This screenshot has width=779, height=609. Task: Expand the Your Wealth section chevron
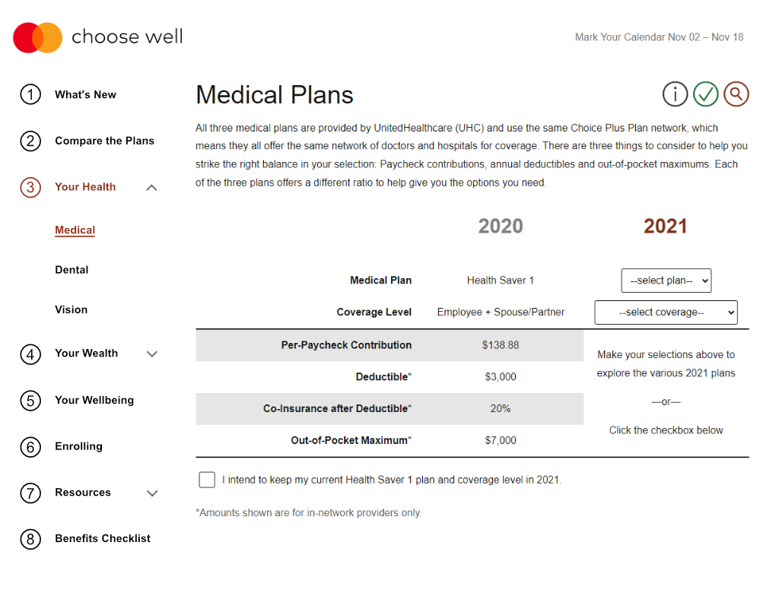click(x=151, y=354)
